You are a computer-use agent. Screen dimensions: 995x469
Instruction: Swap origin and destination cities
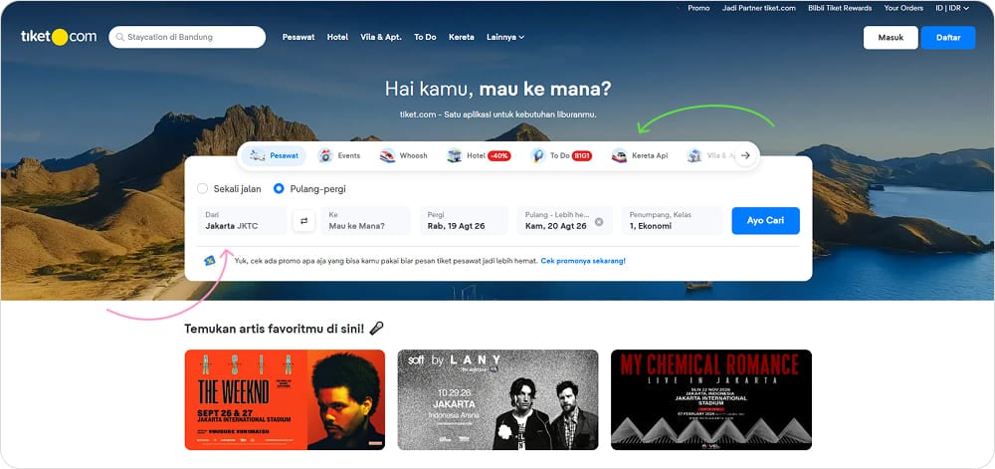[x=303, y=221]
